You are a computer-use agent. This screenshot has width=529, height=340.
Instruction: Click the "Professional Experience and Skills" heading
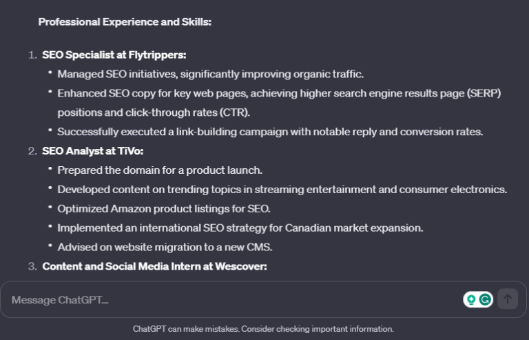pyautogui.click(x=125, y=22)
